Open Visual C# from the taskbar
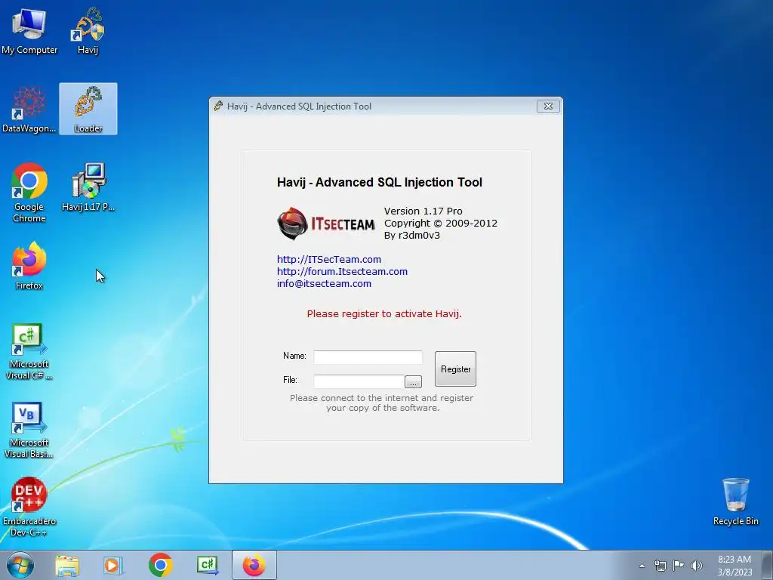 (x=207, y=565)
